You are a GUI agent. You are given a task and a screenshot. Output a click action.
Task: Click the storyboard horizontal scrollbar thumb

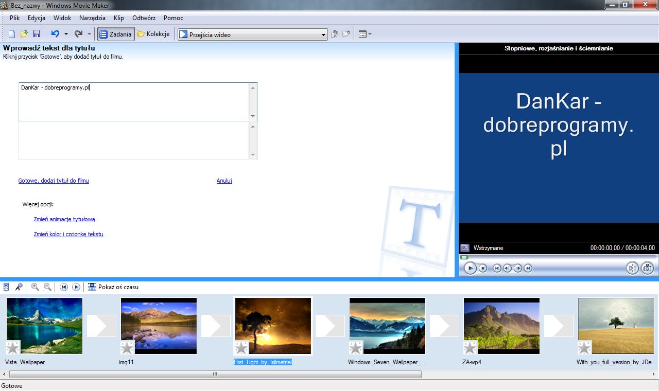(x=215, y=375)
